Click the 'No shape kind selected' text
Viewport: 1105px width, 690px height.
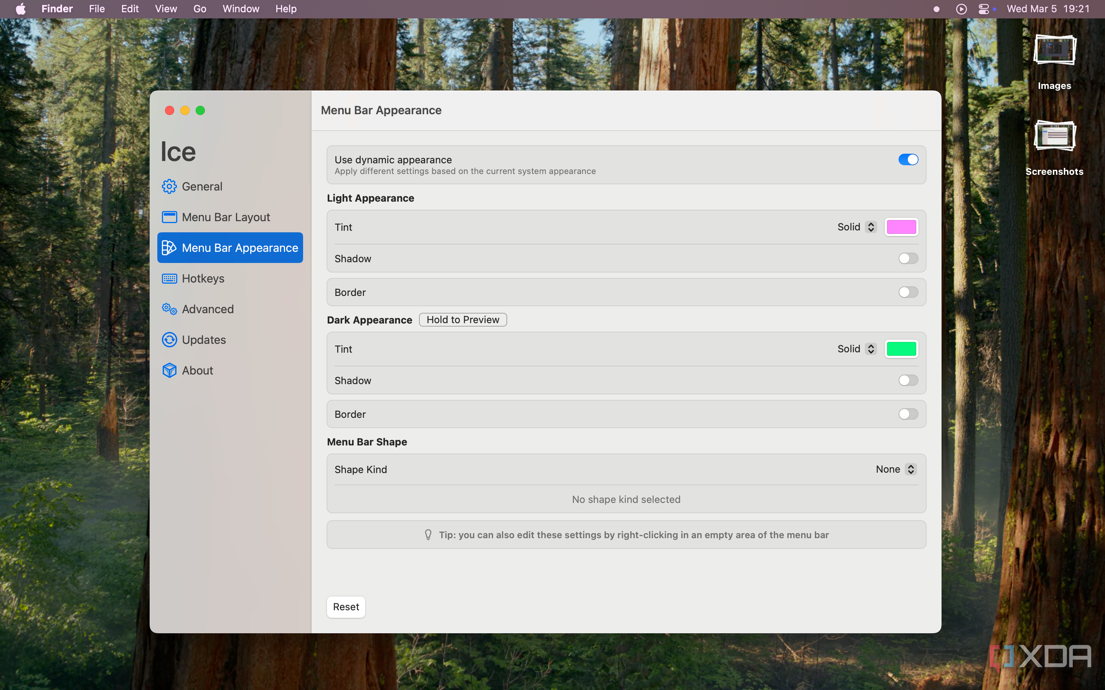pyautogui.click(x=626, y=499)
